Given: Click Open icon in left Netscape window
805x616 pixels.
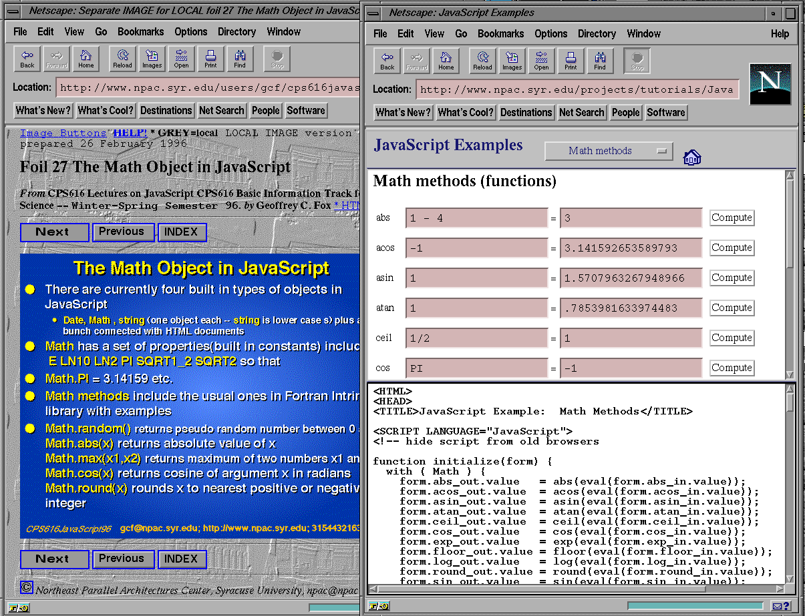Looking at the screenshot, I should click(181, 59).
